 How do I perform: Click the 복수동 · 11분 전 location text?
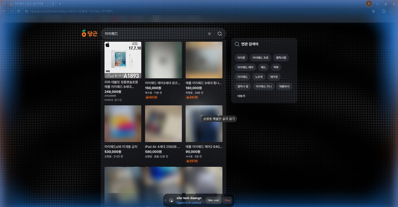153,93
